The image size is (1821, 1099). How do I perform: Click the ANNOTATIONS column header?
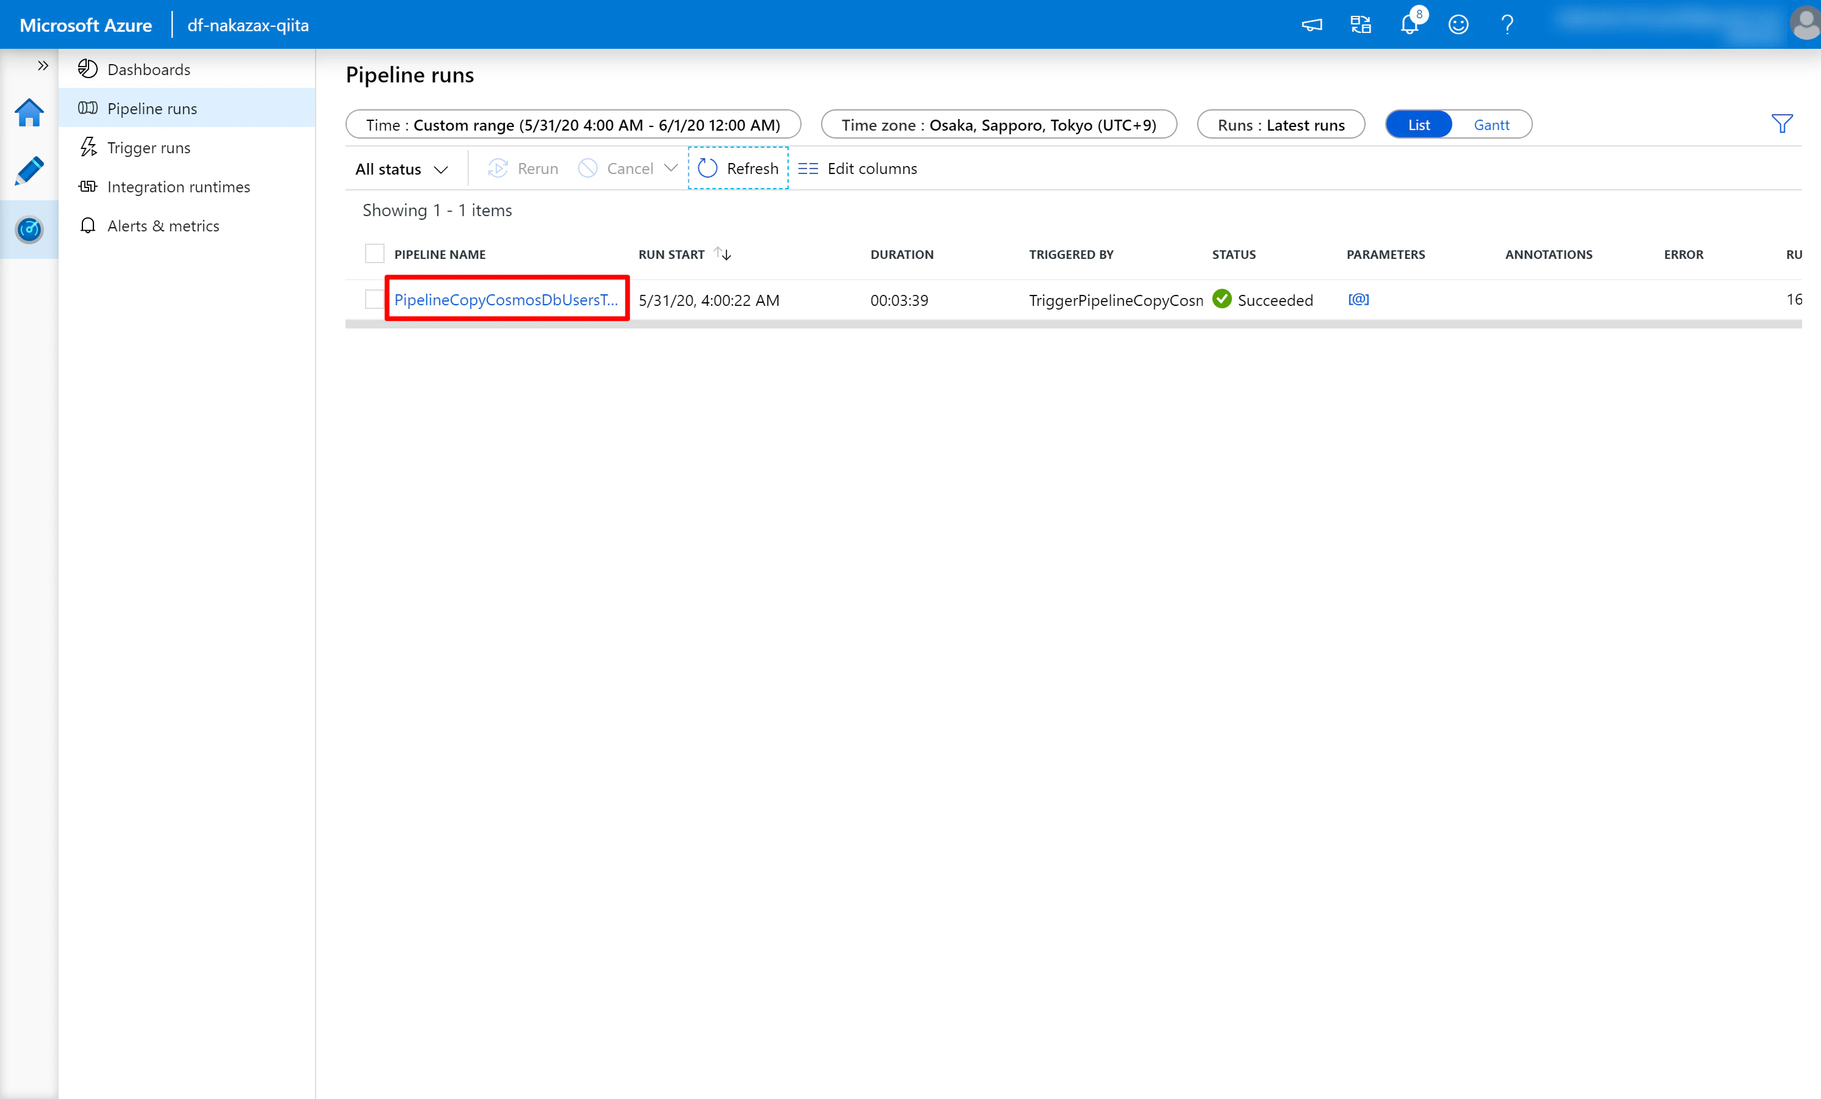tap(1548, 254)
